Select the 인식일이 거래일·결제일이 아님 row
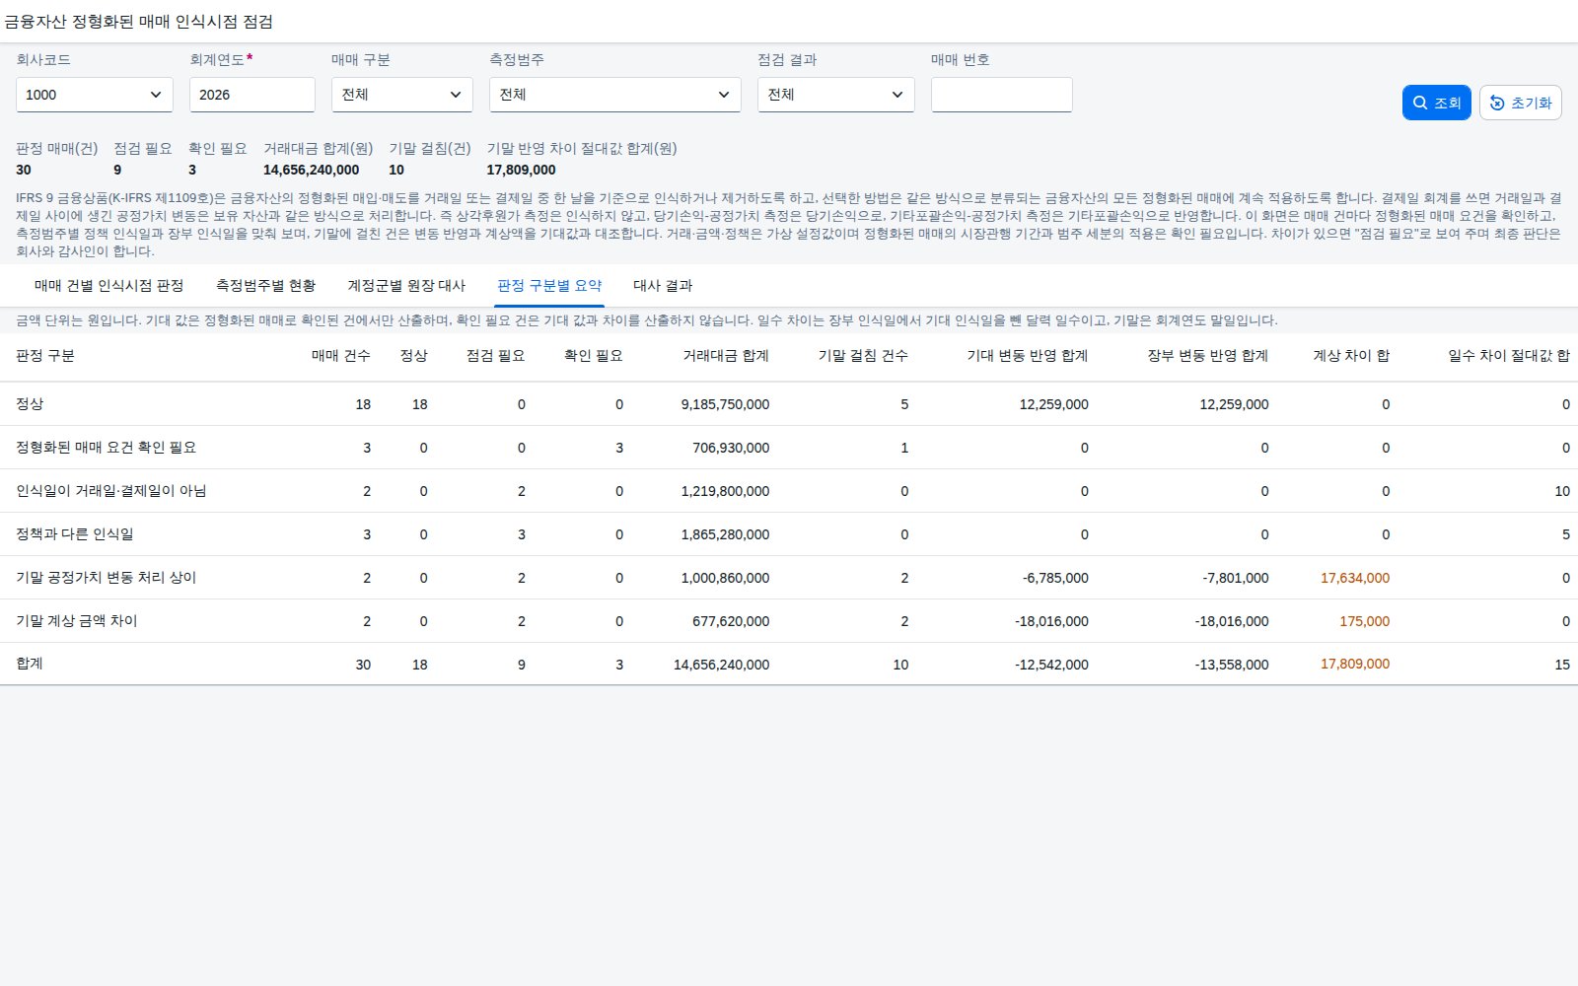This screenshot has height=986, width=1578. pyautogui.click(x=789, y=491)
